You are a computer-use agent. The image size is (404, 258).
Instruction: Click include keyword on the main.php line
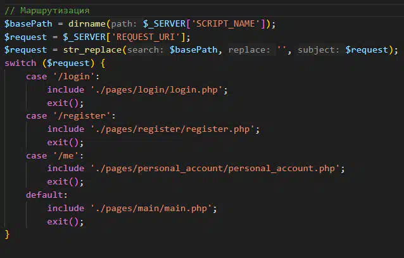[66, 208]
